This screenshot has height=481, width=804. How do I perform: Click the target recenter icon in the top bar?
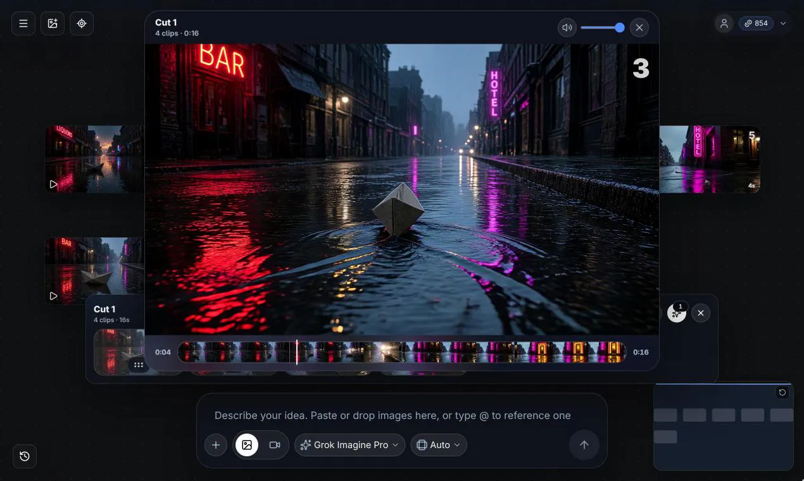click(x=82, y=23)
